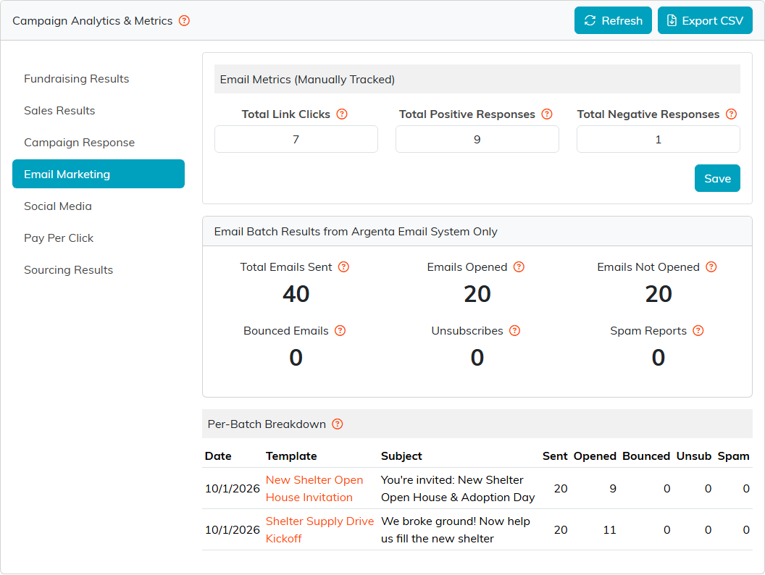
Task: Click the Total Emails Sent value 40
Action: (296, 294)
